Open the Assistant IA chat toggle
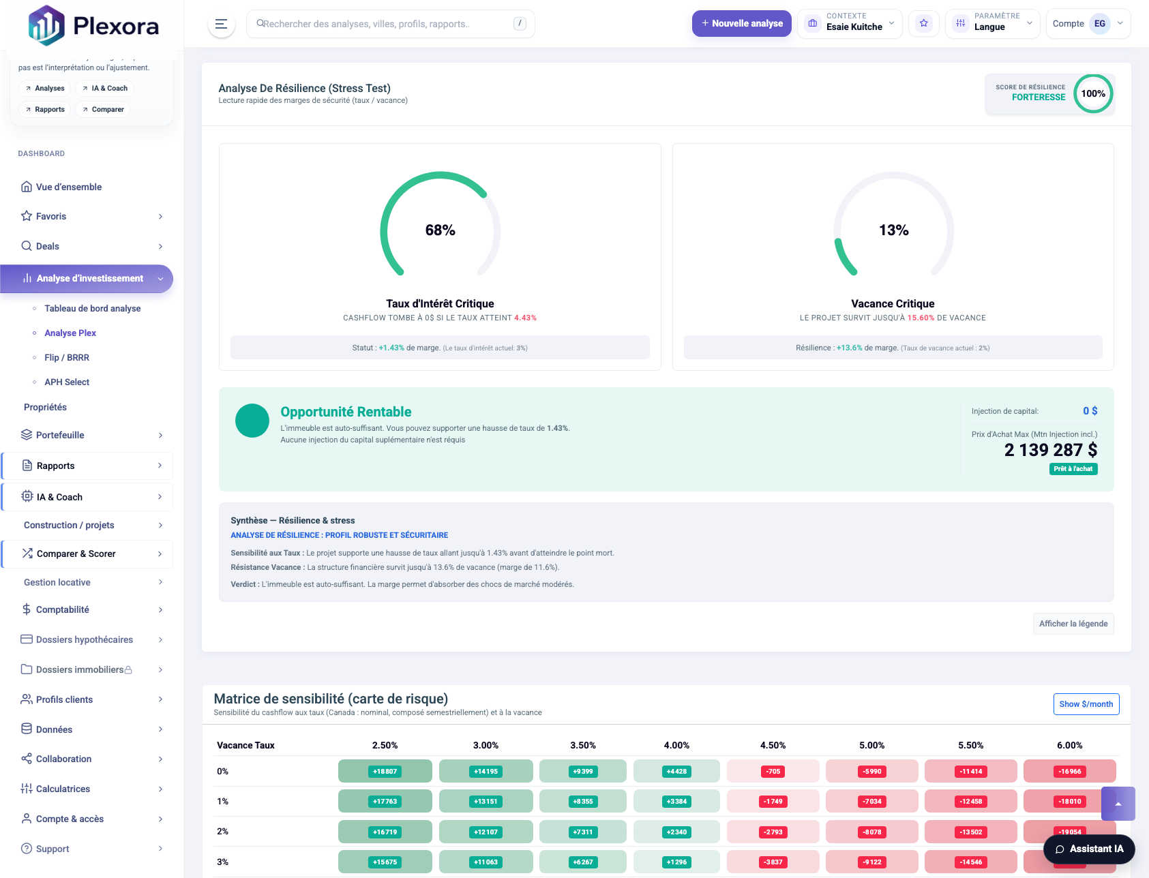Viewport: 1149px width, 878px height. coord(1088,849)
